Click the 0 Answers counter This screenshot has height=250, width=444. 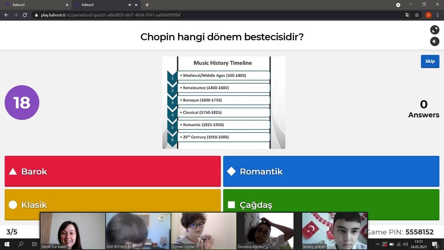(x=423, y=109)
